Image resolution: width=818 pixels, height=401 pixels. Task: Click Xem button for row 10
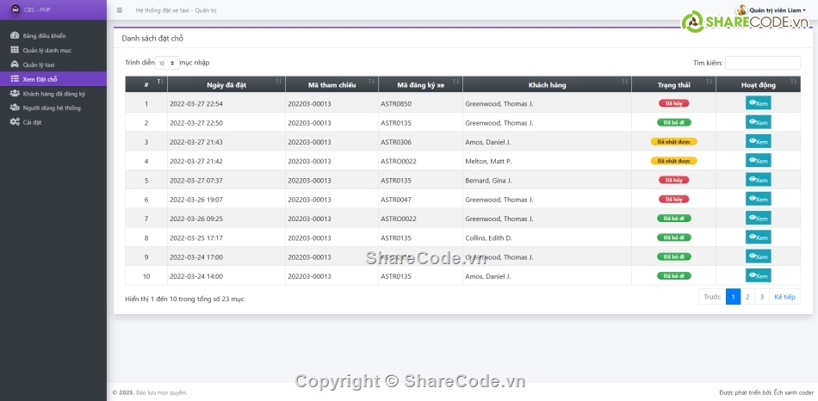click(x=758, y=275)
